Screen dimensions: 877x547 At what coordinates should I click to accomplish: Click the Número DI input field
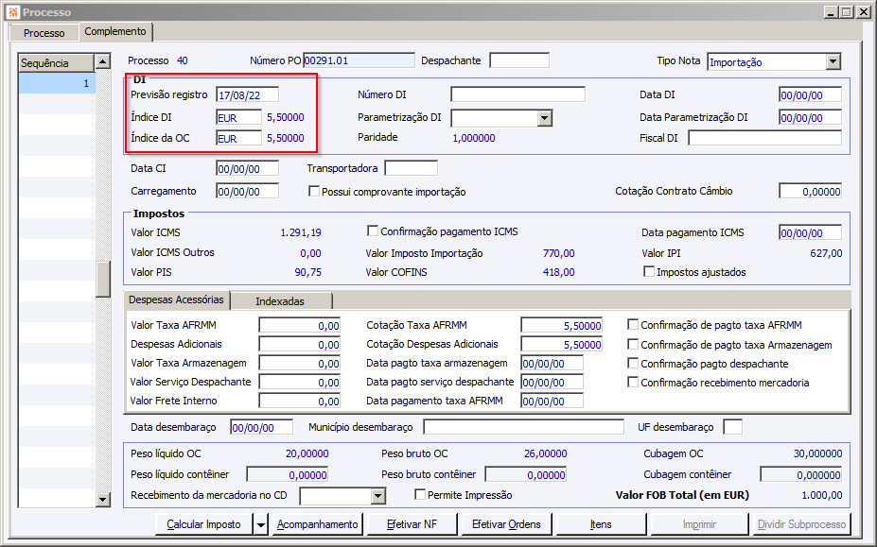(517, 94)
